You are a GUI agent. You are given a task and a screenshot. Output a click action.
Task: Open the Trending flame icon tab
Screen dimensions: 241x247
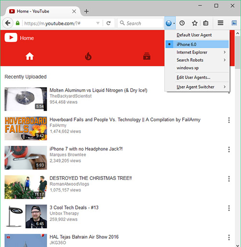[88, 56]
